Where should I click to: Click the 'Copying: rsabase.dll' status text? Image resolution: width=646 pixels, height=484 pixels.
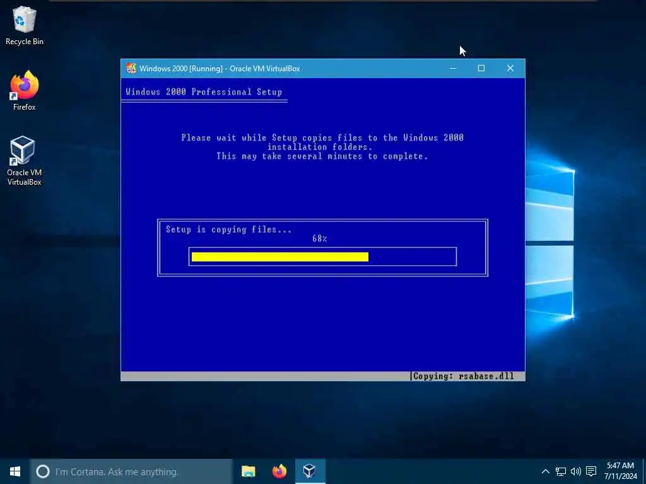(464, 376)
